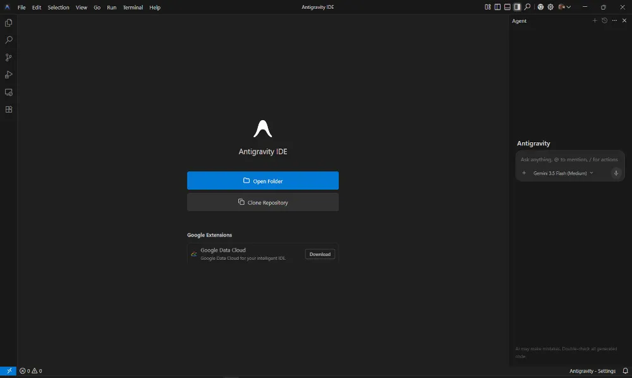This screenshot has height=378, width=632.
Task: Click the Antigravity heading in Agent panel
Action: [533, 143]
